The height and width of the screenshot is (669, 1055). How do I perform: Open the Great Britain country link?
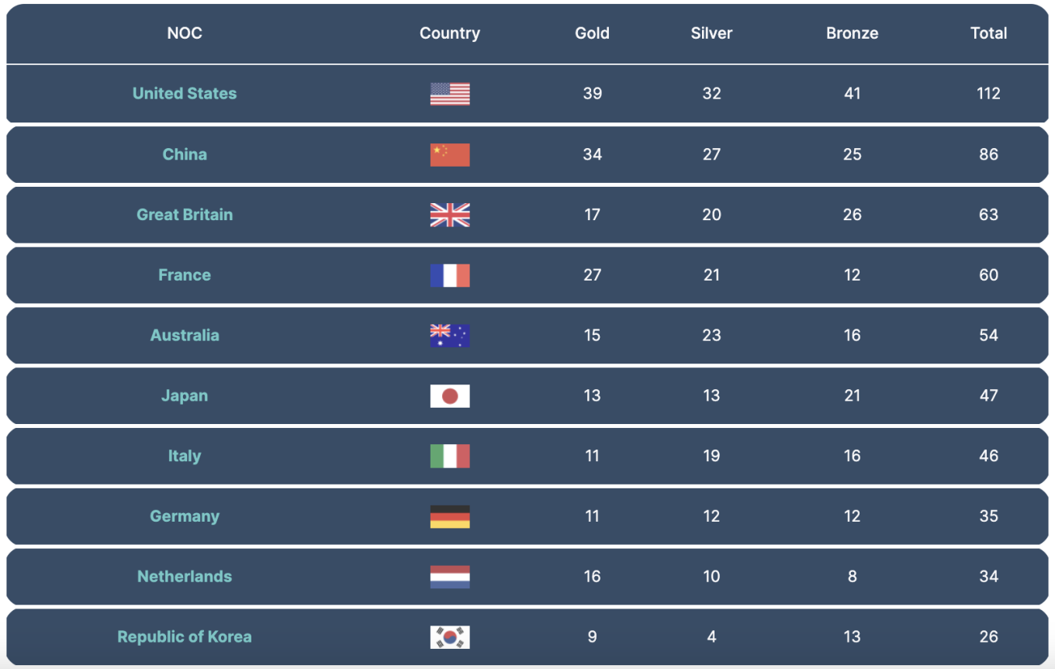185,215
